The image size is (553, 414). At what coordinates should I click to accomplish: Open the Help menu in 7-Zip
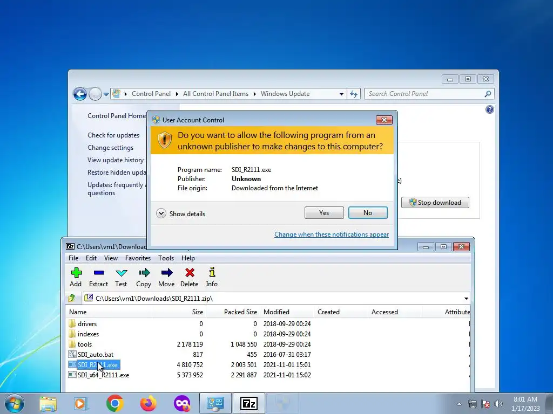[x=188, y=258]
